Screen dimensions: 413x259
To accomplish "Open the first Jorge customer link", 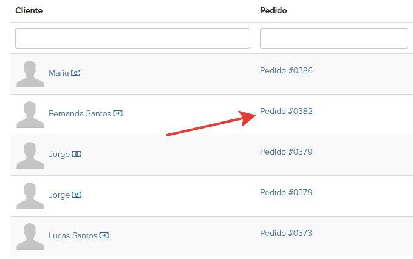I will (x=59, y=155).
